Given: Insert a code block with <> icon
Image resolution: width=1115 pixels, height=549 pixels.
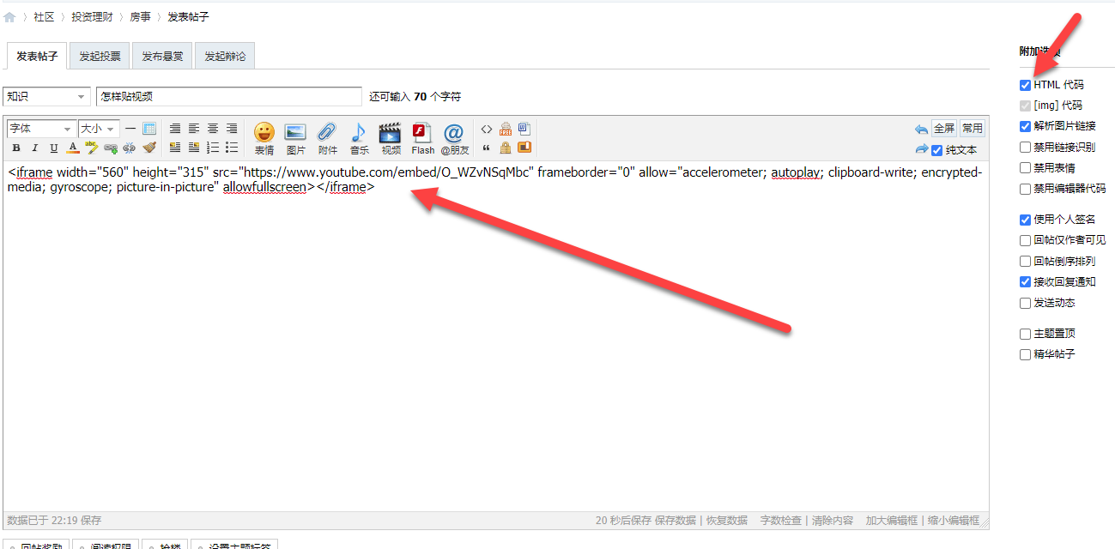Looking at the screenshot, I should (x=487, y=130).
